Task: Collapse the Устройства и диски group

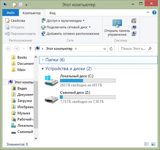Action: [x=42, y=69]
